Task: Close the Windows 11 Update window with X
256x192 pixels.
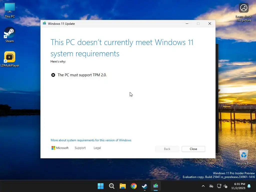Action: (210, 23)
